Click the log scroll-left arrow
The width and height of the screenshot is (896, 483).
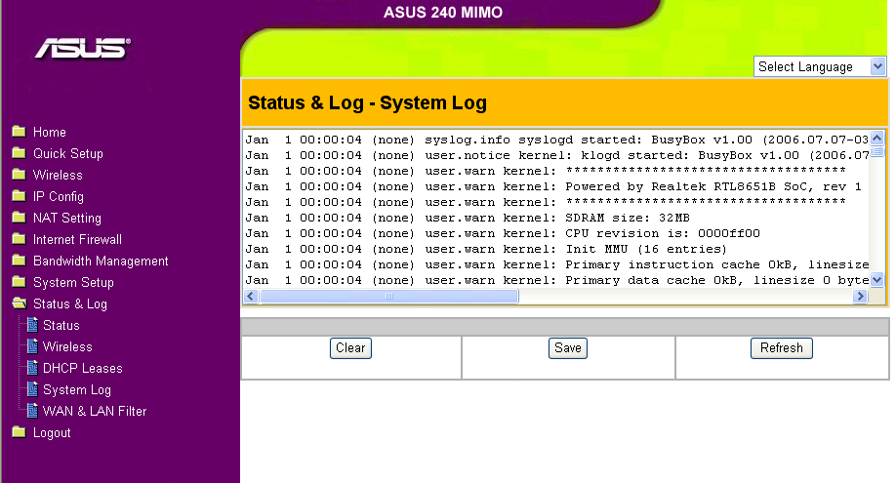click(x=251, y=296)
